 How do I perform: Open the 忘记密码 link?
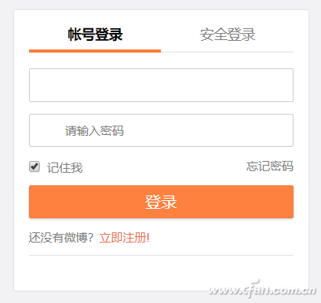click(269, 166)
